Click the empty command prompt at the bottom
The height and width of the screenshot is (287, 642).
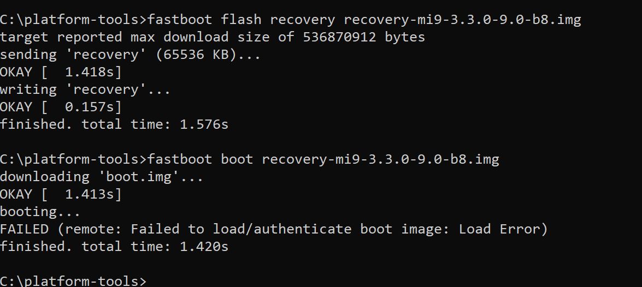click(x=73, y=282)
